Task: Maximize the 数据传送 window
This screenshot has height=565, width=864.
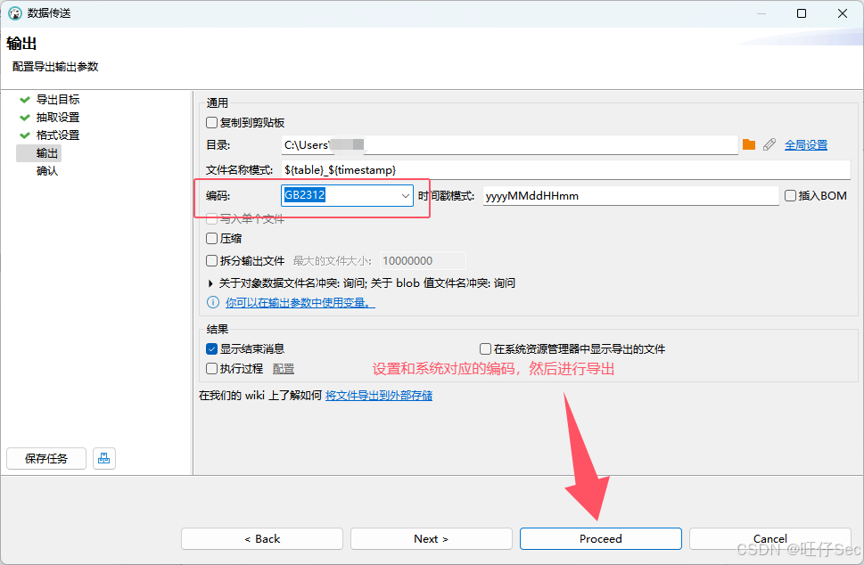Action: click(802, 13)
